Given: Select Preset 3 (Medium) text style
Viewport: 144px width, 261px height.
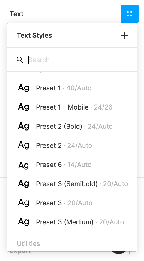Looking at the screenshot, I should 72,222.
